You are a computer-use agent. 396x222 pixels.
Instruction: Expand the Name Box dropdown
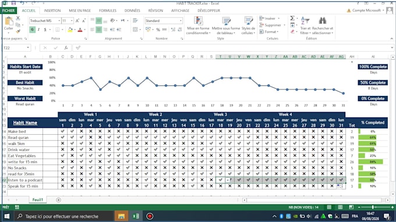pos(28,48)
